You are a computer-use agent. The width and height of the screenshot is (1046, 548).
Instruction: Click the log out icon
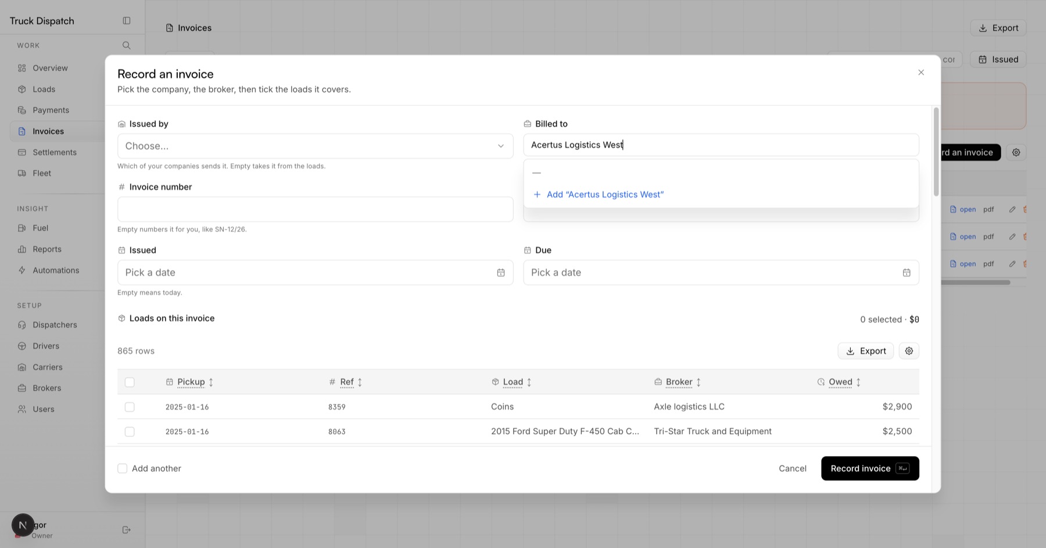coord(127,530)
